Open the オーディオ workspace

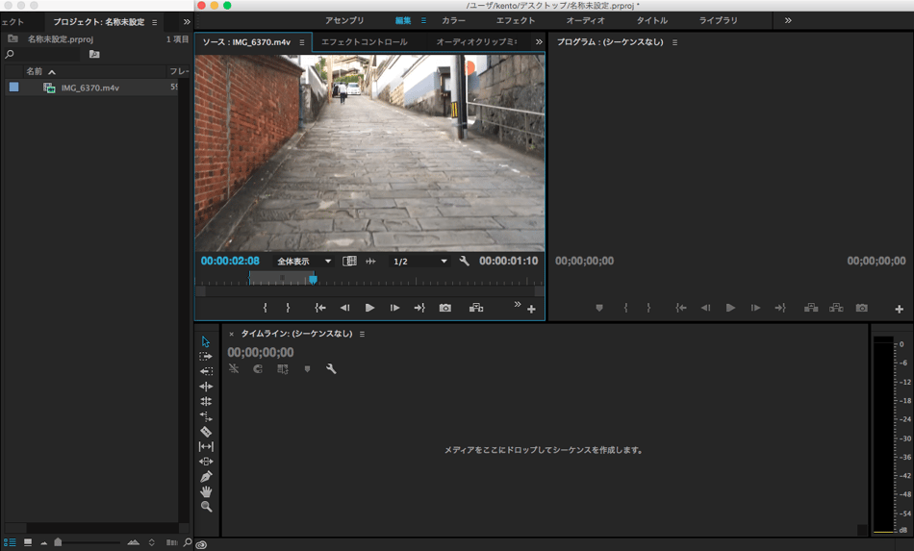point(585,20)
